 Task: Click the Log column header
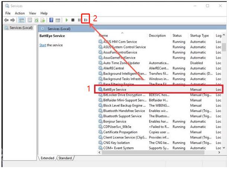coord(219,35)
